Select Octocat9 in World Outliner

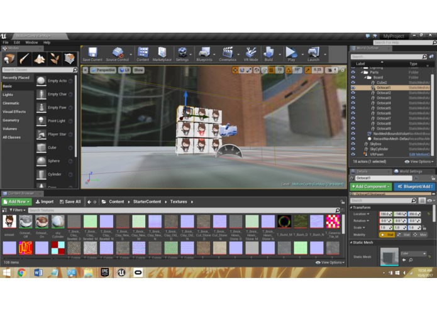(x=384, y=129)
